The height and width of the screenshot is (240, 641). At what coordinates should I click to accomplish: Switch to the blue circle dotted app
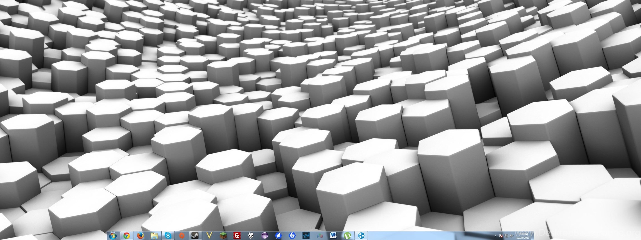pos(361,236)
